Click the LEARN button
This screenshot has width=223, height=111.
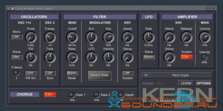pos(186,83)
